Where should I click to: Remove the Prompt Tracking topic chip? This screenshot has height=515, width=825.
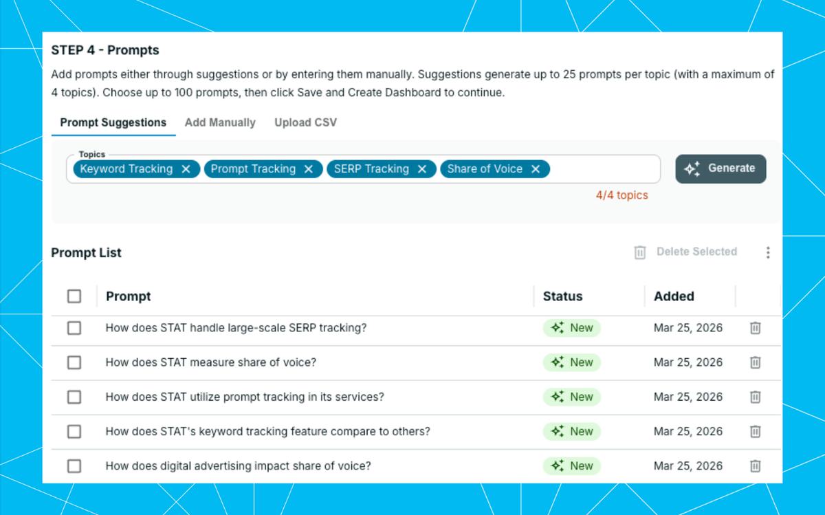[x=308, y=169]
